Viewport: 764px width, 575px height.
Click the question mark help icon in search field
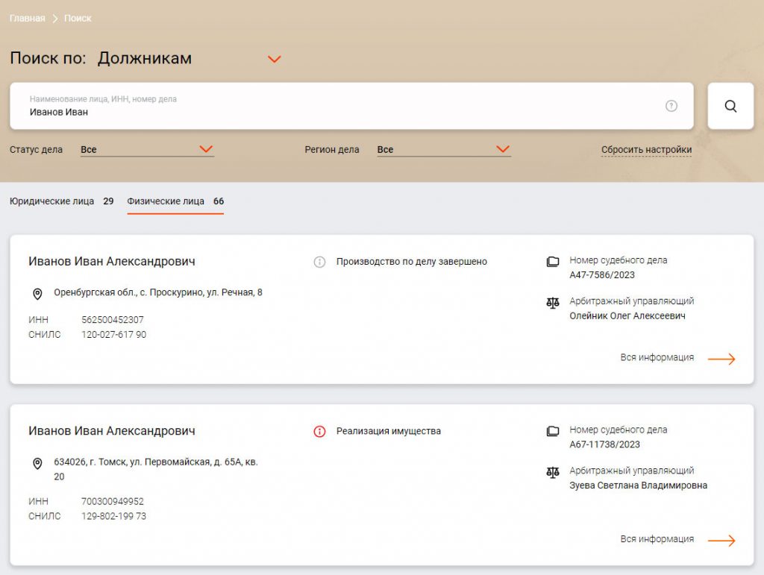pos(671,106)
